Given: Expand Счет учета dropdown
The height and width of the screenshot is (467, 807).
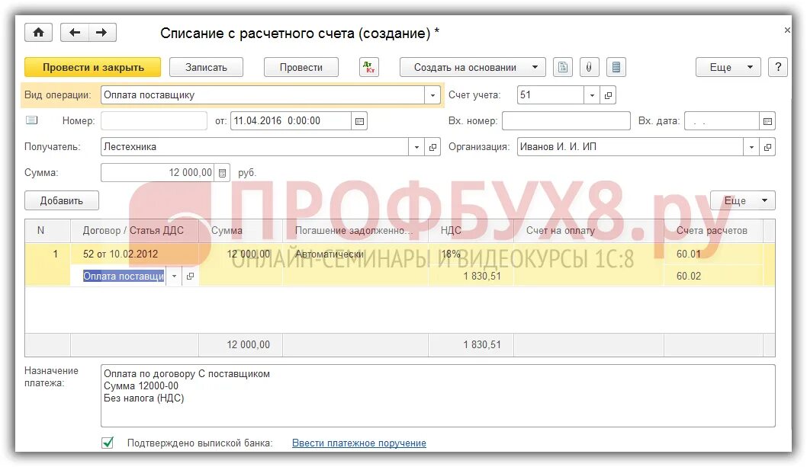Looking at the screenshot, I should point(592,95).
